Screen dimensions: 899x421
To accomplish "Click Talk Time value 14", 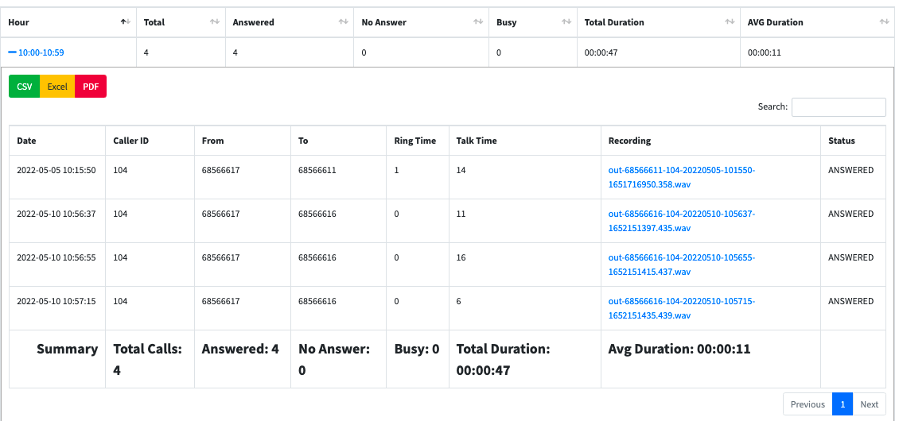I will click(461, 170).
